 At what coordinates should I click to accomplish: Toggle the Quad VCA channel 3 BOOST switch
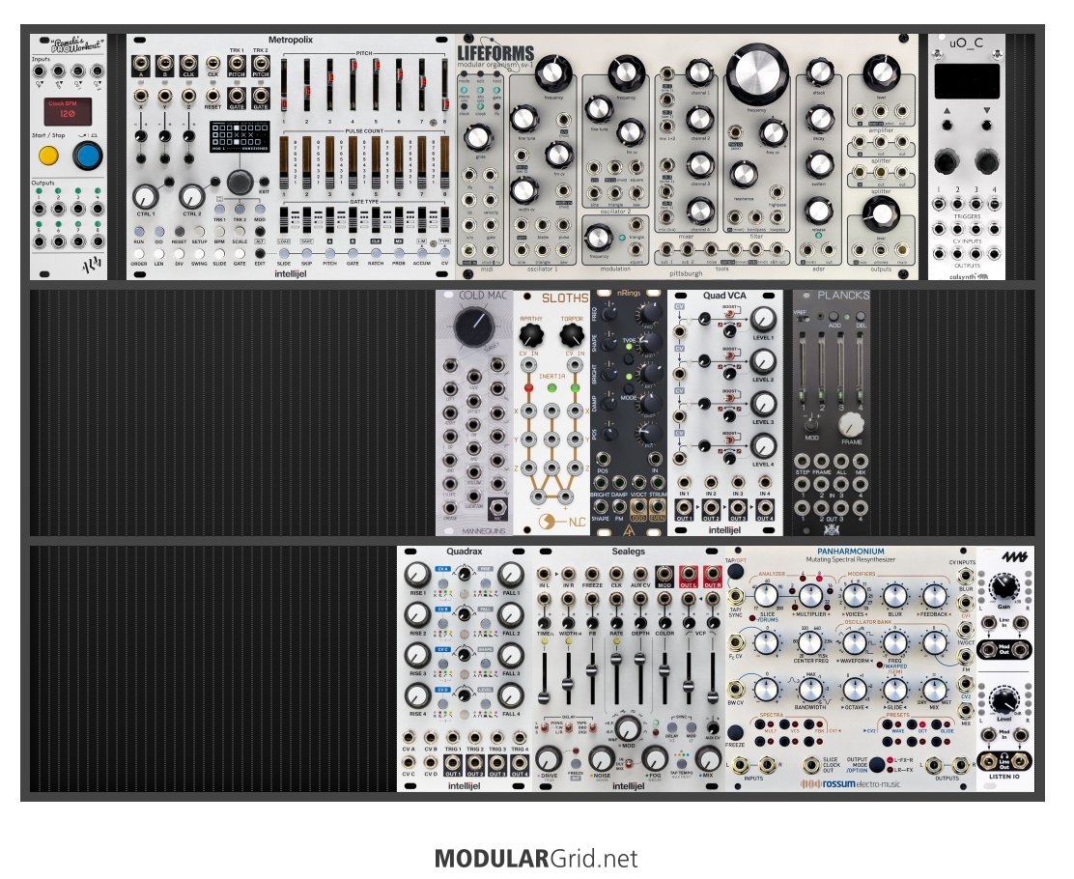point(731,397)
